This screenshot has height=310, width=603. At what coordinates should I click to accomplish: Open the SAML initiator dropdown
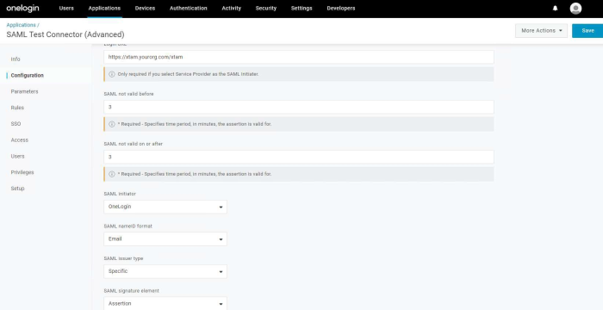tap(165, 207)
